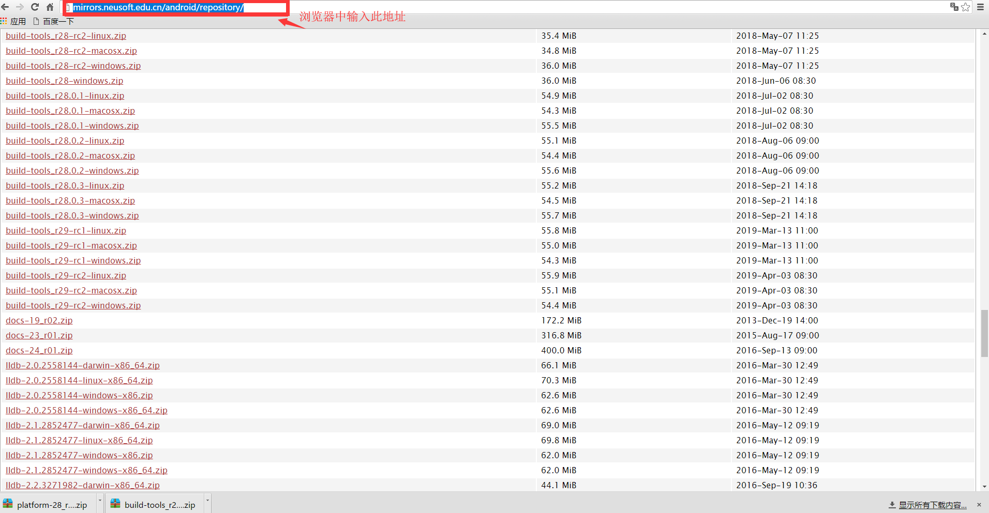Open docs-23_r01.zip link
989x513 pixels.
[x=39, y=335]
